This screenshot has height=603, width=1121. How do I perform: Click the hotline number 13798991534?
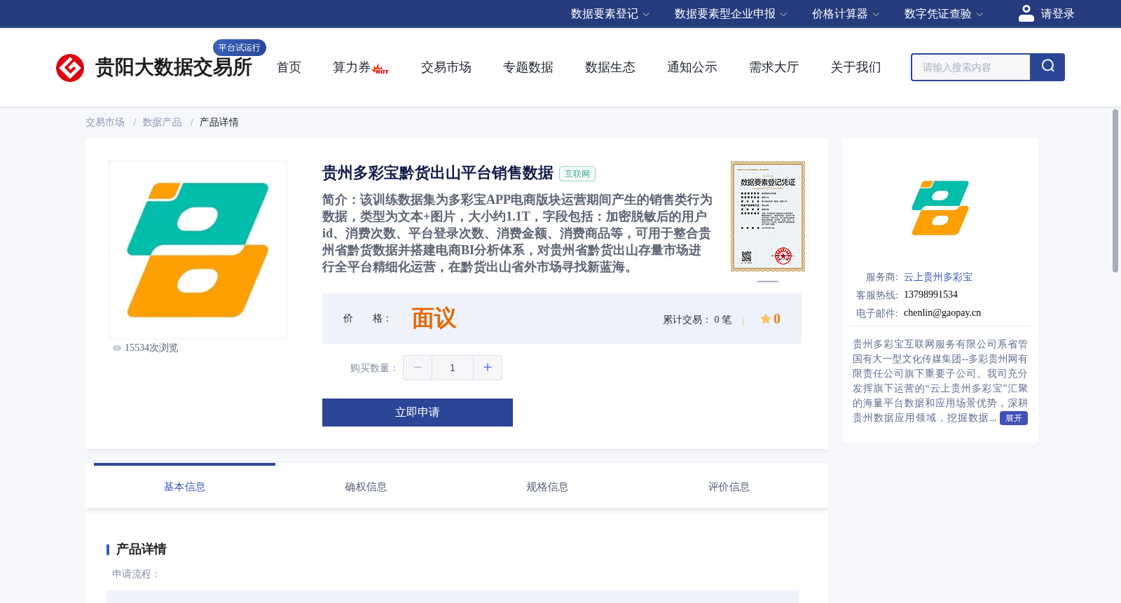click(930, 295)
